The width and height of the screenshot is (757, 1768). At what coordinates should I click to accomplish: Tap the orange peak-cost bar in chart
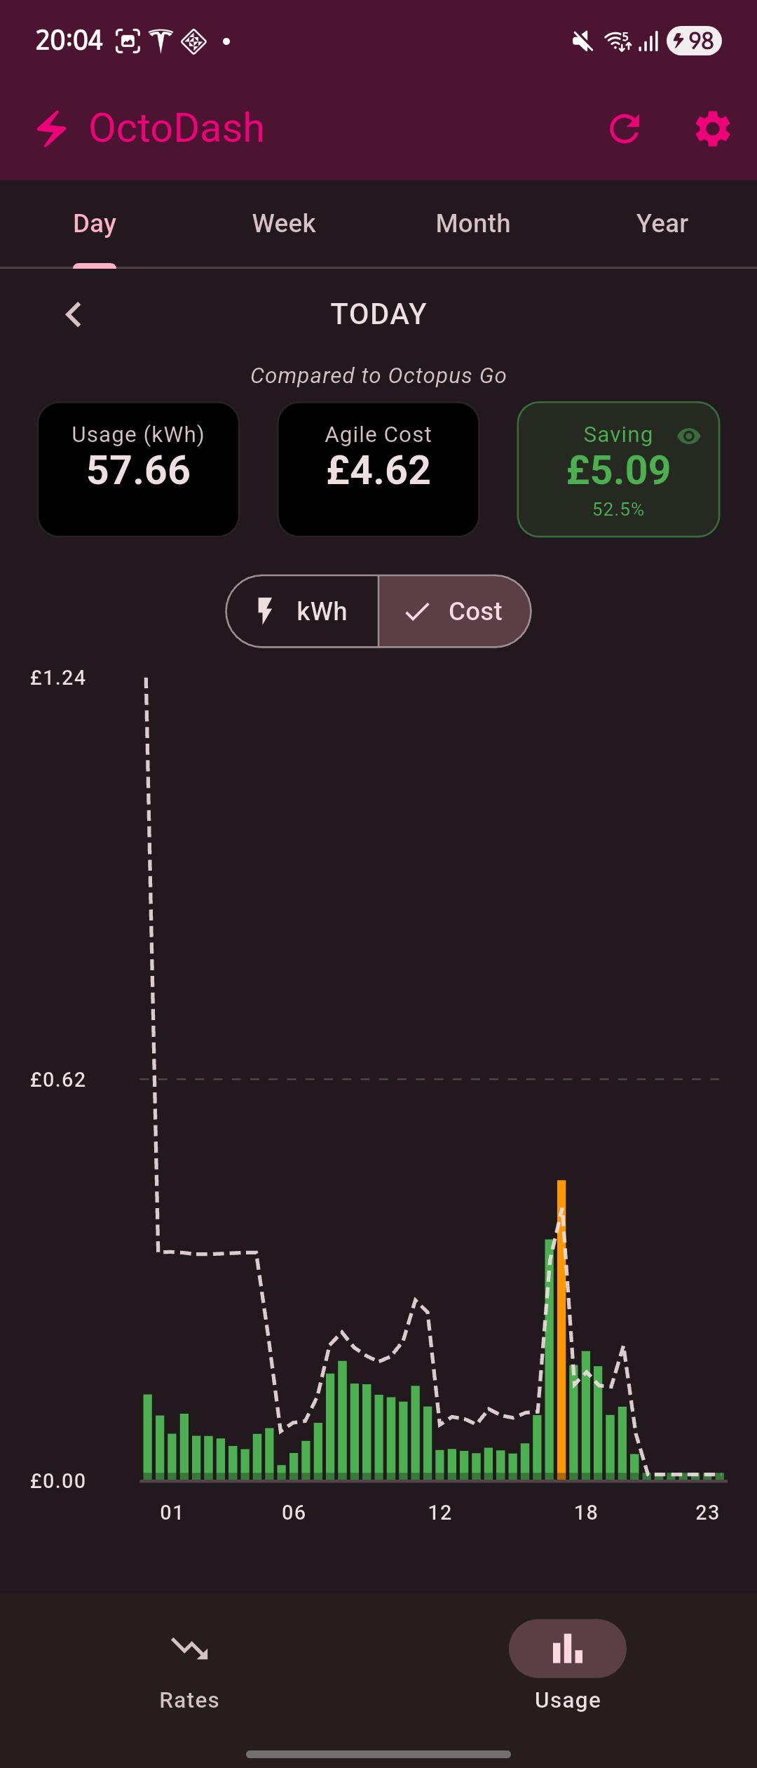(x=561, y=1333)
